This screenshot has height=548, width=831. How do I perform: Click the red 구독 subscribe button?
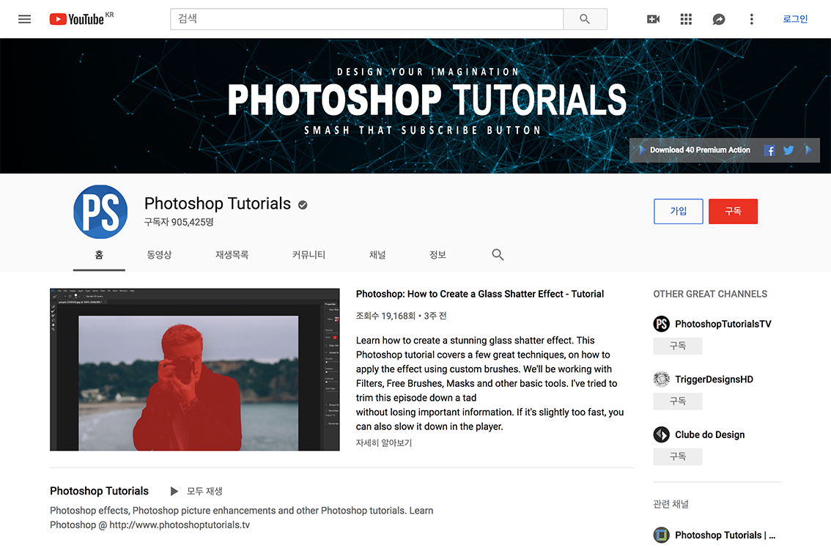733,212
